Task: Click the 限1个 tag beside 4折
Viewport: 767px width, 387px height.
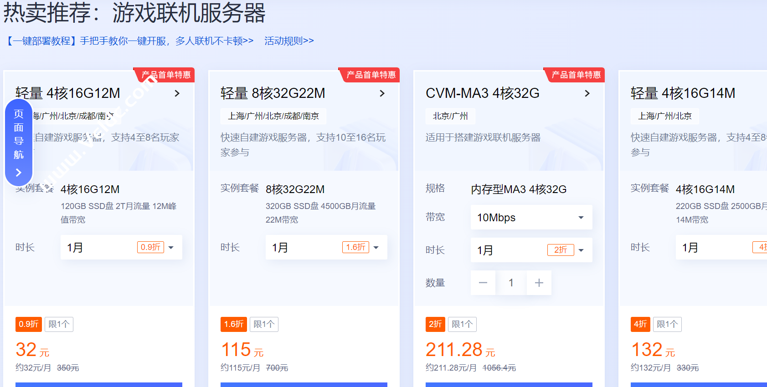Action: pyautogui.click(x=667, y=324)
